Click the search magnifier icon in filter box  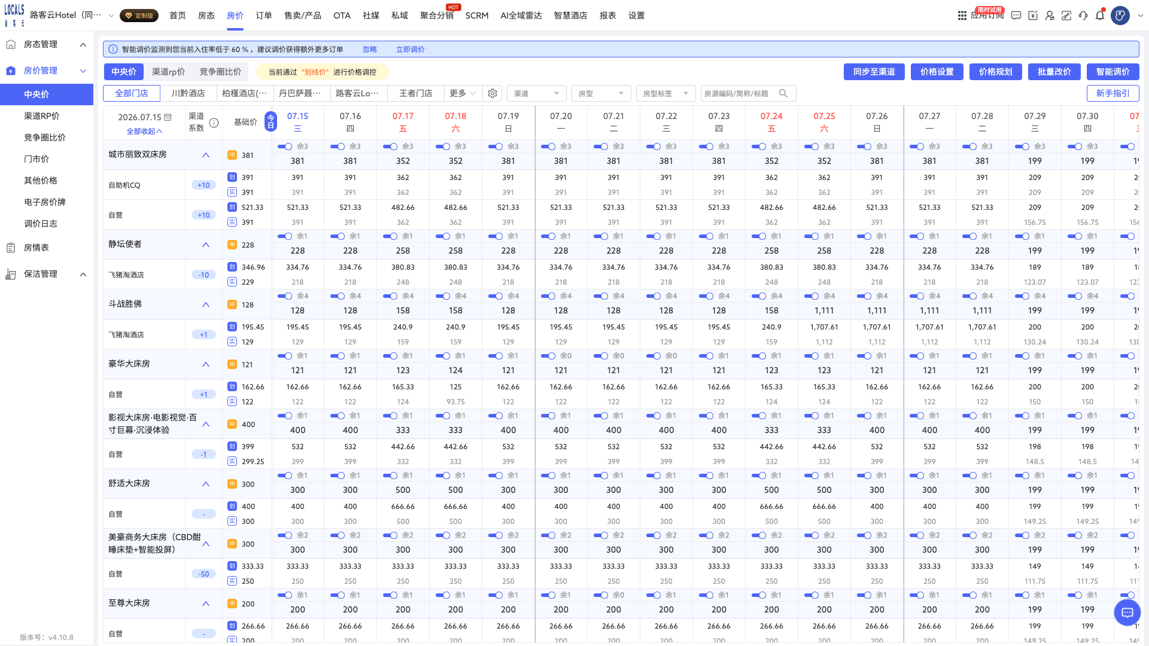[x=783, y=93]
